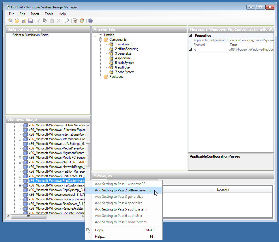279x242 pixels.
Task: Click the 1 windowsPE pass icon
Action: (111, 44)
